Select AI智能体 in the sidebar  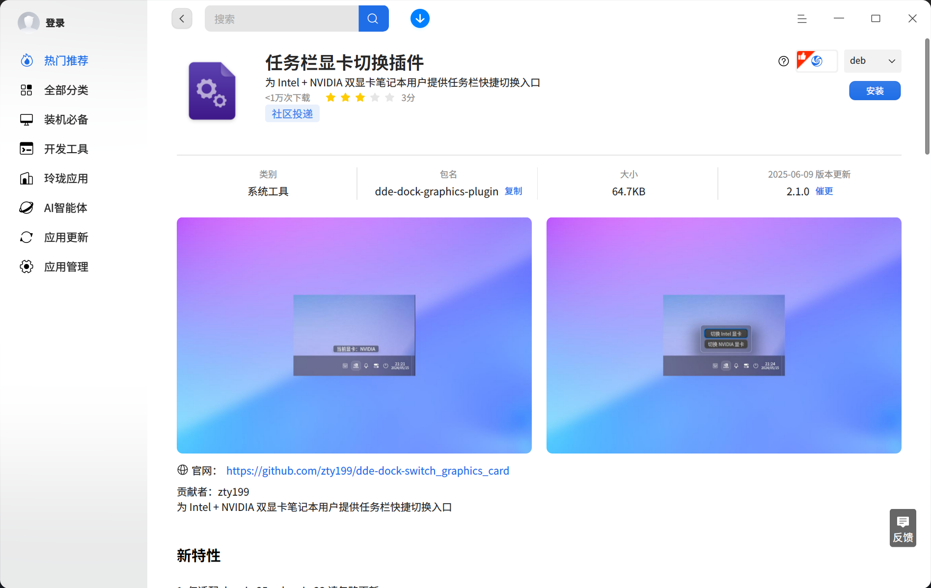[x=66, y=208]
